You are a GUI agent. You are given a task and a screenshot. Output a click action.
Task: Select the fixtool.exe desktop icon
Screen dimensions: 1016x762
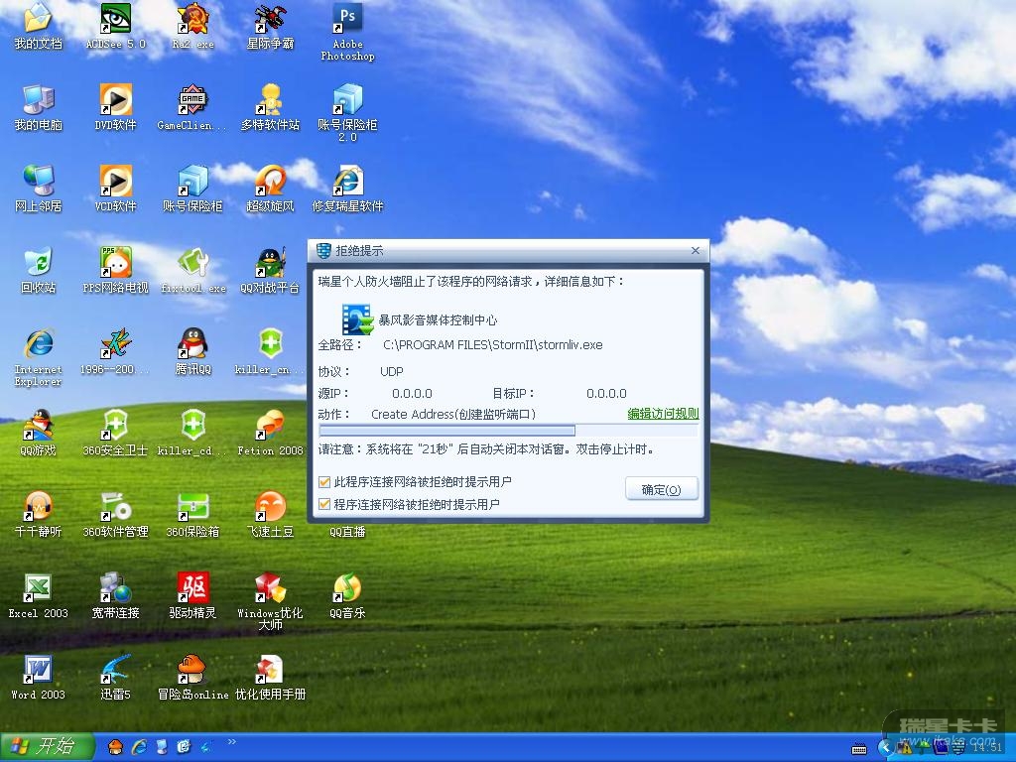pos(192,270)
